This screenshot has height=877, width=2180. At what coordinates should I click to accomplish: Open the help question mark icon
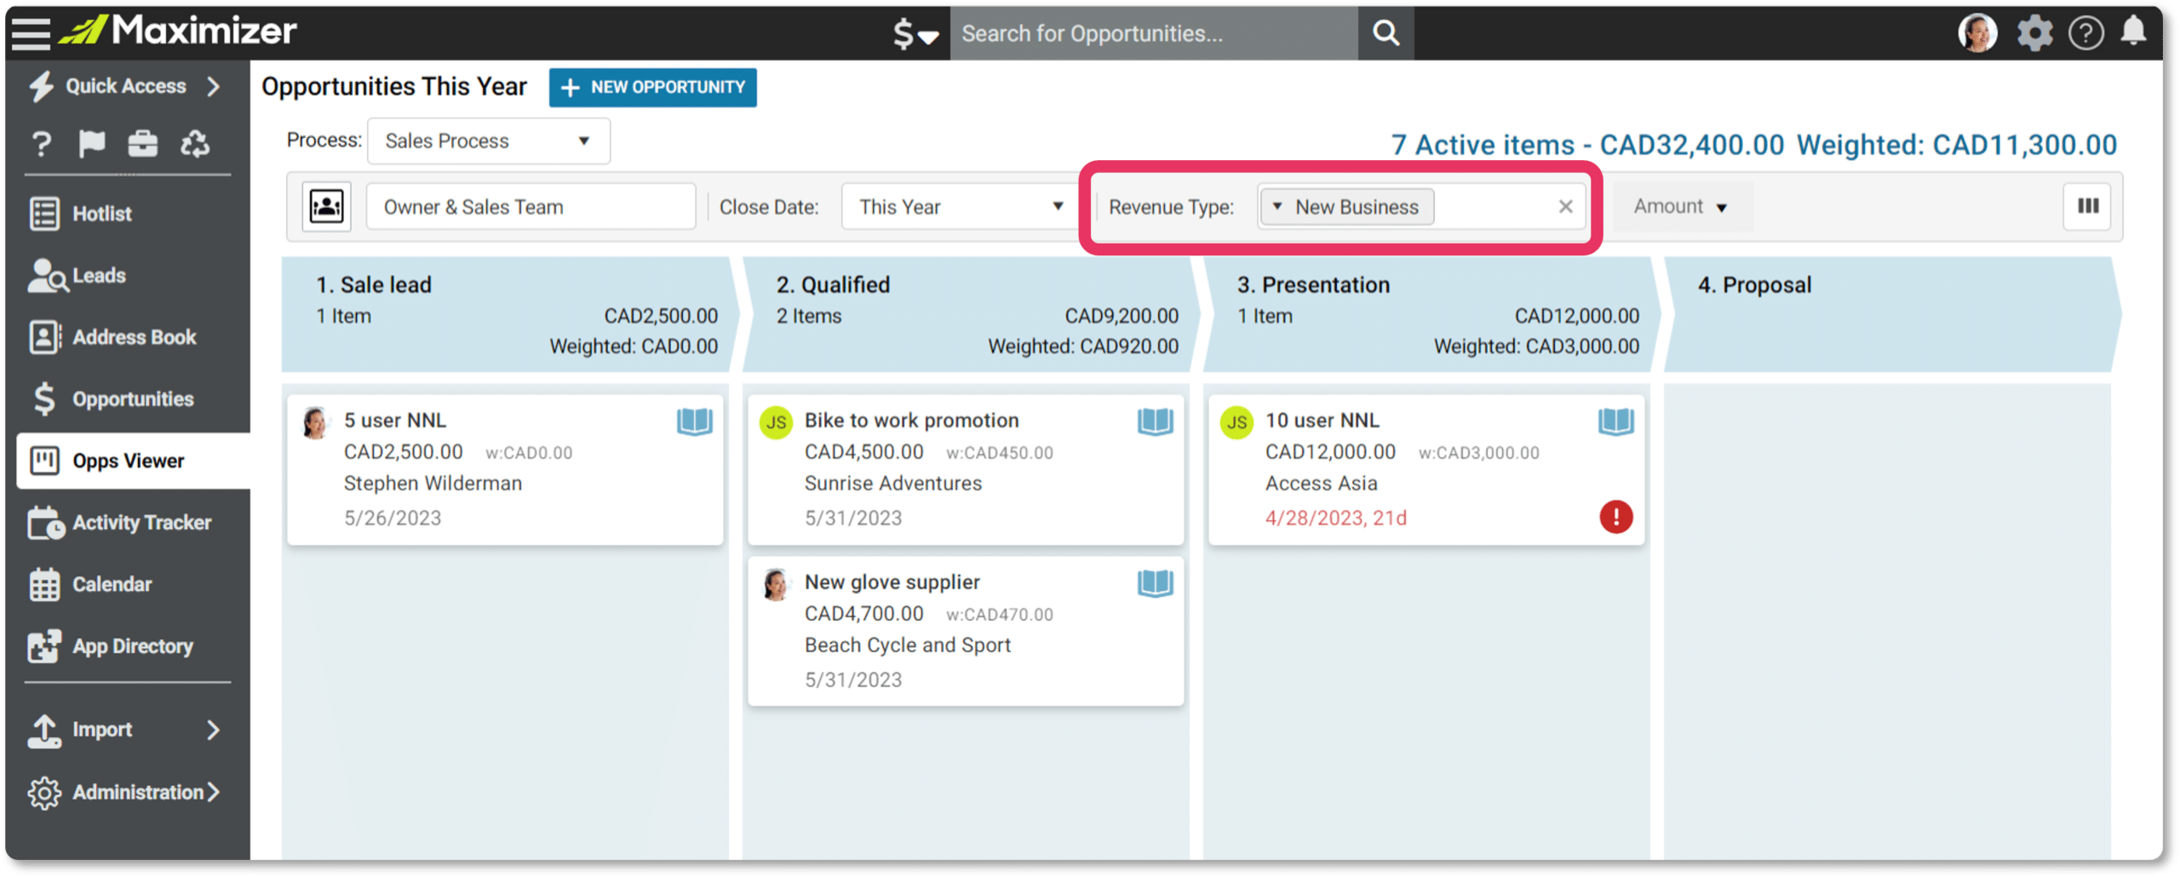click(2085, 33)
